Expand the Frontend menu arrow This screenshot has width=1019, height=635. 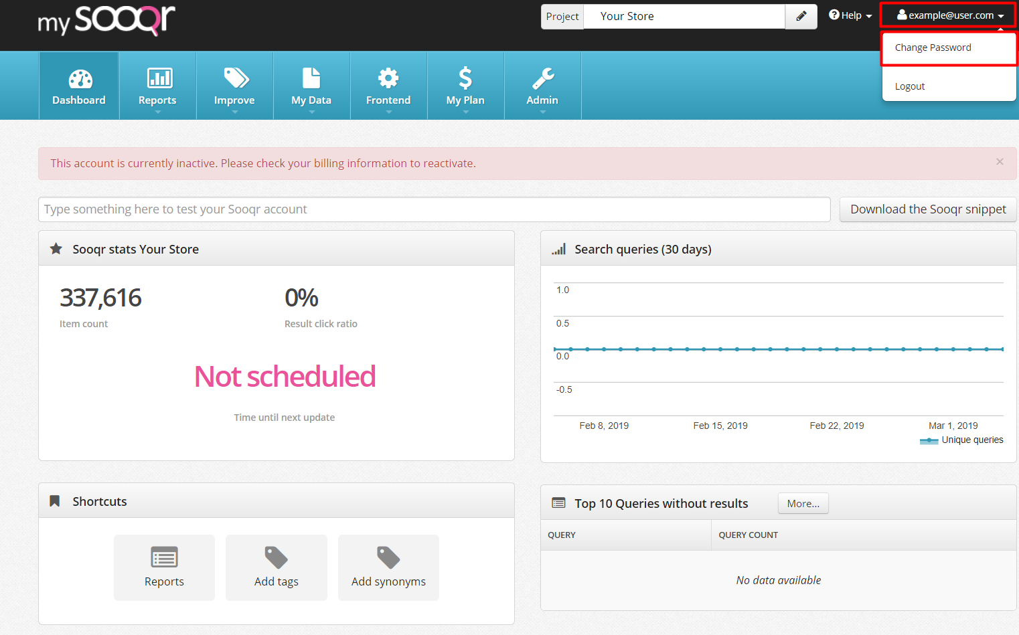pos(389,112)
